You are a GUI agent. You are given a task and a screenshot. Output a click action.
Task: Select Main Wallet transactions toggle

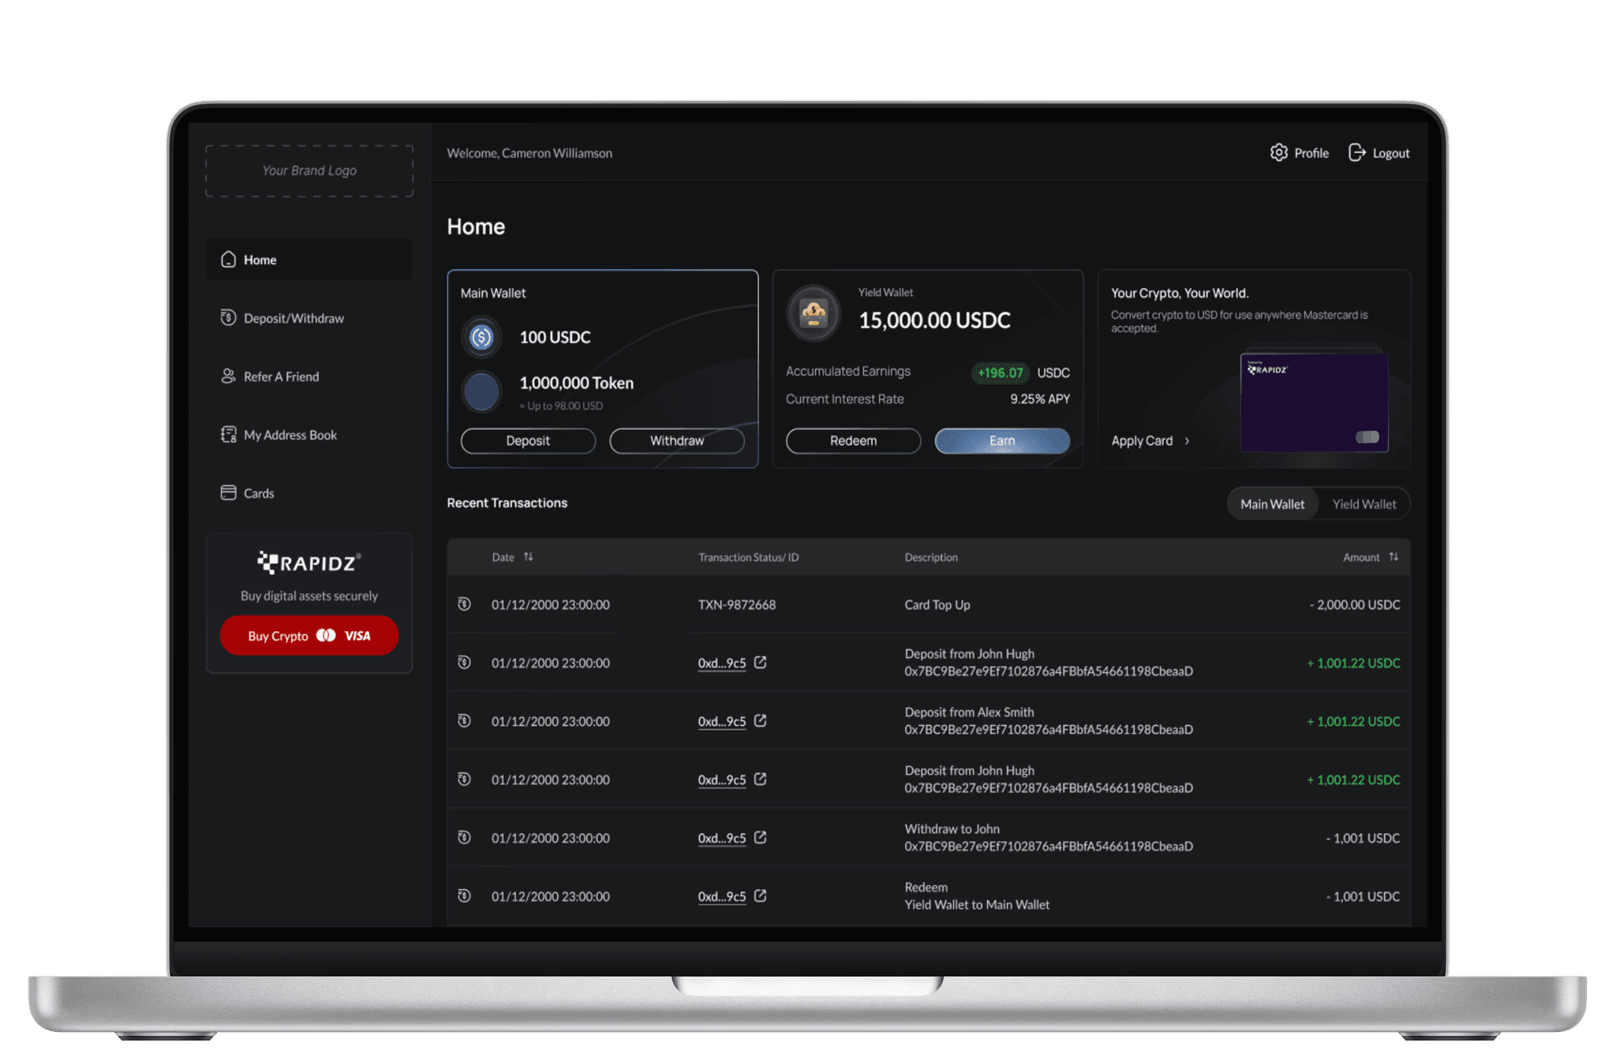[1272, 504]
